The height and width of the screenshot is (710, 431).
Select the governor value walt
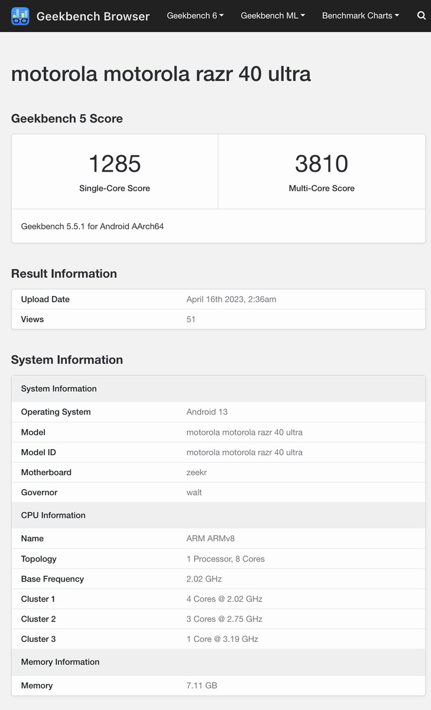point(194,492)
